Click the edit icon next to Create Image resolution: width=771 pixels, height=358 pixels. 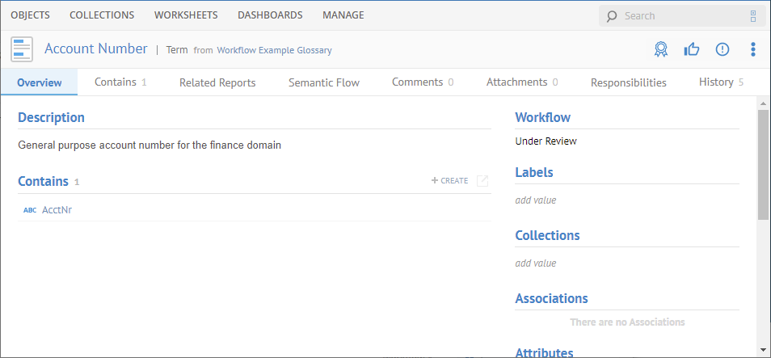tap(482, 181)
